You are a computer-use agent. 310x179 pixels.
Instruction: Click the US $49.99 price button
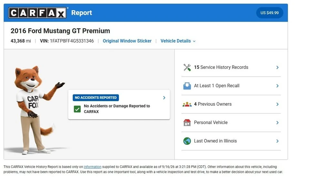pyautogui.click(x=269, y=13)
